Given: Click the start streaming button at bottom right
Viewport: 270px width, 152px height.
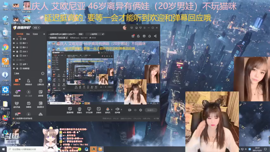Looking at the screenshot, I should [151, 110].
